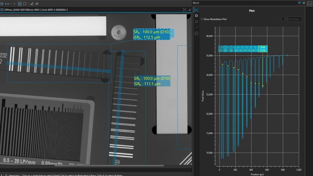The height and width of the screenshot is (176, 313).
Task: Toggle the hide annotations eye icon
Action: (37, 4)
